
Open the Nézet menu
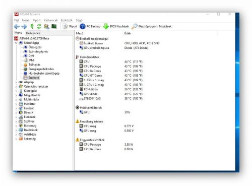point(26,20)
